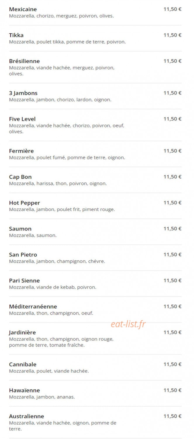This screenshot has width=194, height=439.
Task: Click the 11,50 € price beside Cannibale
Action: tap(172, 364)
